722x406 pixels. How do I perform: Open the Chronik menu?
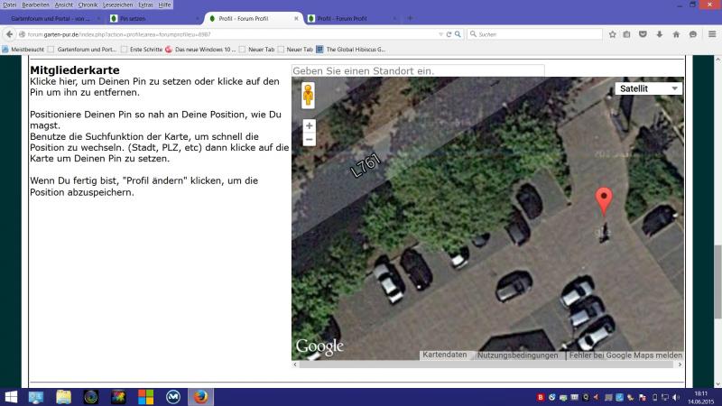pyautogui.click(x=88, y=5)
